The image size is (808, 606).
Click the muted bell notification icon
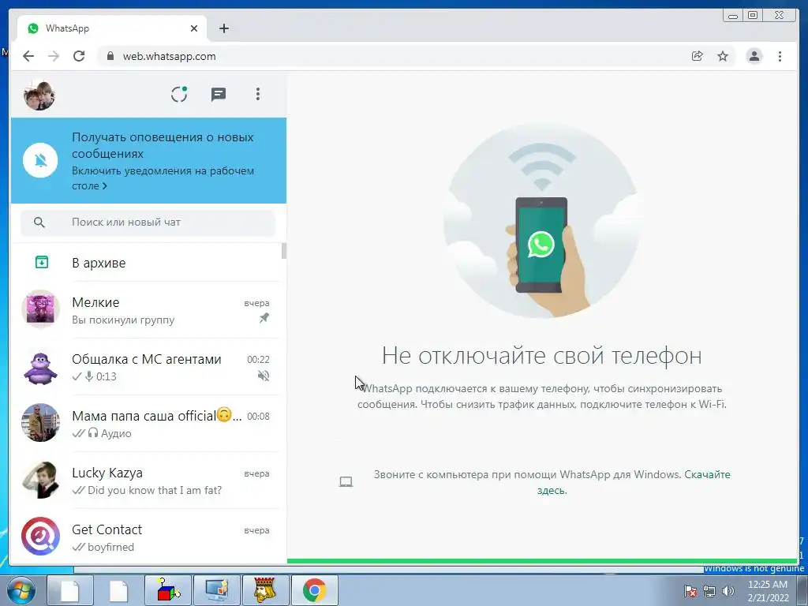tap(41, 160)
